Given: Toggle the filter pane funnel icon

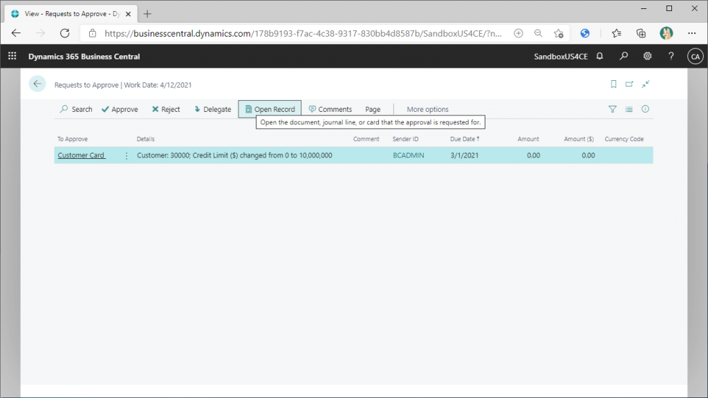Looking at the screenshot, I should tap(613, 109).
